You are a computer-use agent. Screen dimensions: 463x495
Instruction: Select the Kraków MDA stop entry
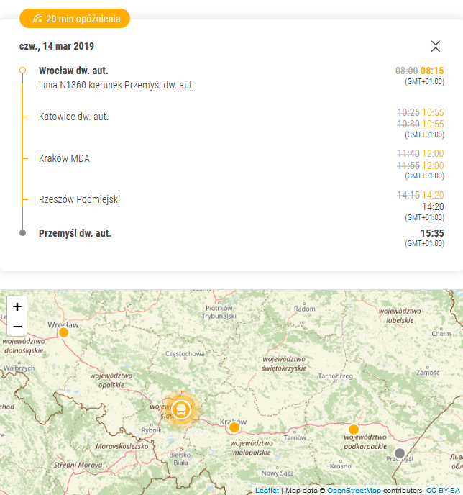coord(64,158)
